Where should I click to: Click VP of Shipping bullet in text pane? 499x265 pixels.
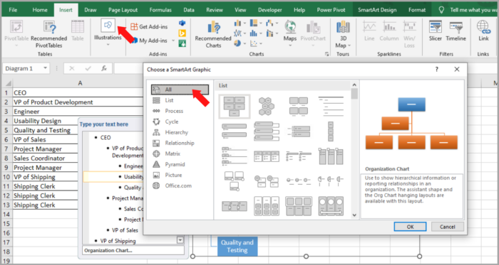point(118,241)
